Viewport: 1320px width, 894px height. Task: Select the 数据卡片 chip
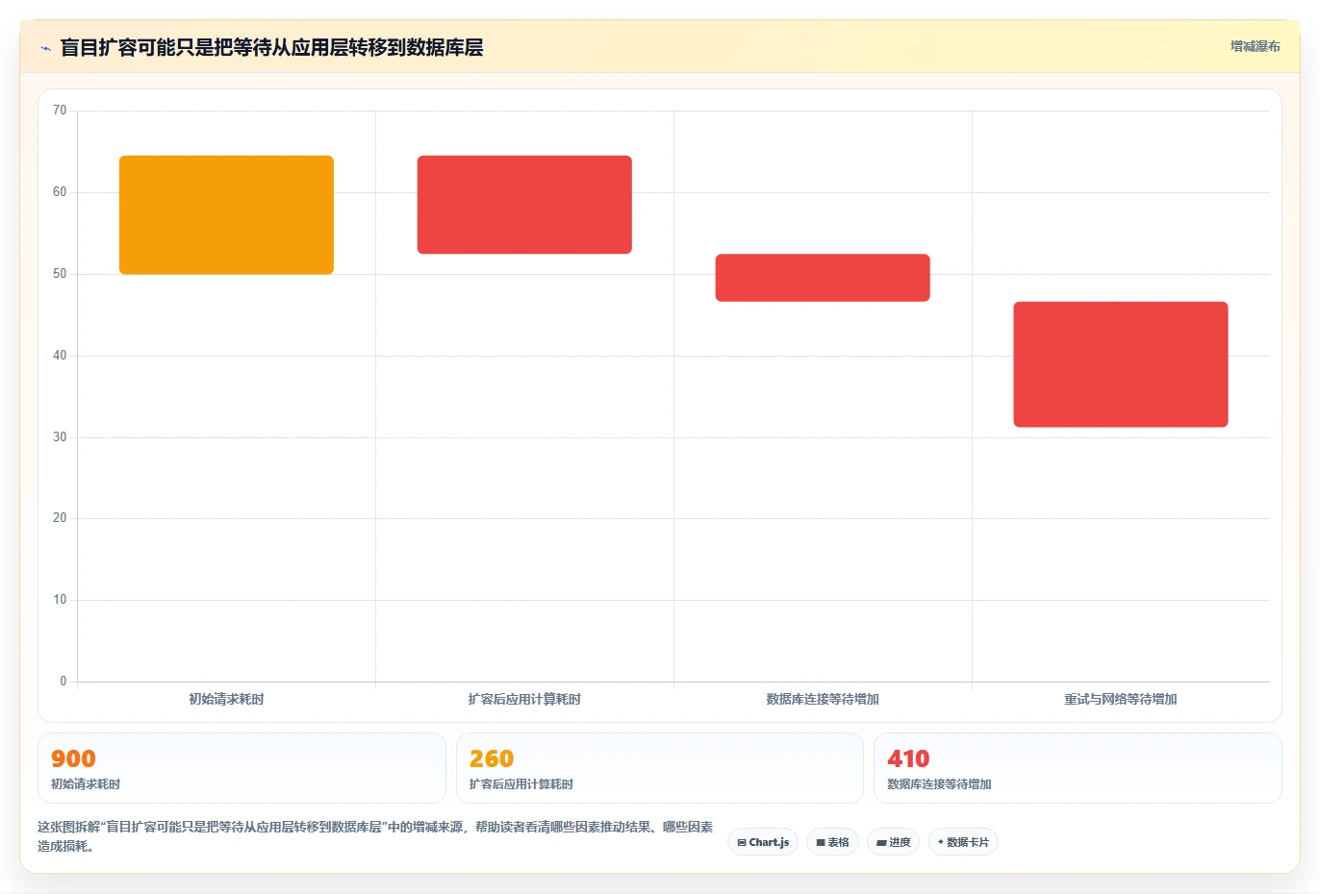pos(963,842)
